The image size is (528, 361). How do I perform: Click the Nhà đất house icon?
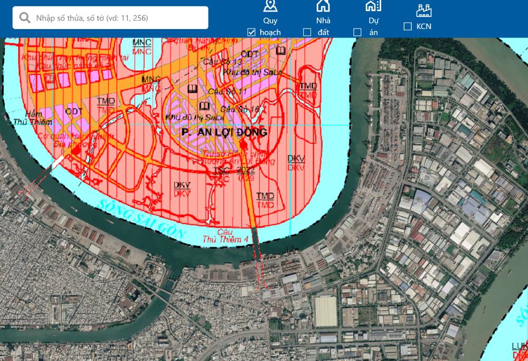pos(323,6)
